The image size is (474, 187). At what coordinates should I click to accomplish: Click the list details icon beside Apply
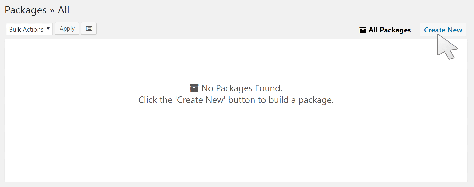[x=89, y=29]
